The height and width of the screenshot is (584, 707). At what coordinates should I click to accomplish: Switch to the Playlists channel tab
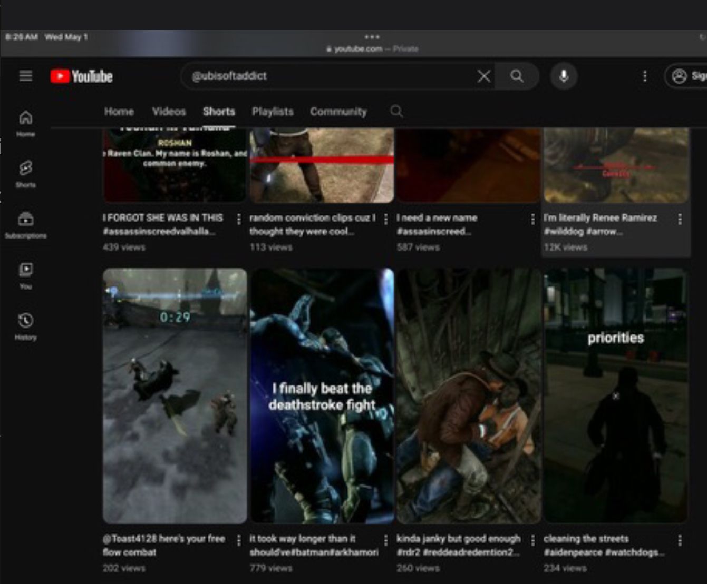pyautogui.click(x=272, y=112)
